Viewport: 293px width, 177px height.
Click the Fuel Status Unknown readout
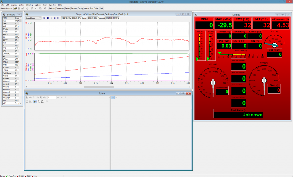tap(238, 113)
